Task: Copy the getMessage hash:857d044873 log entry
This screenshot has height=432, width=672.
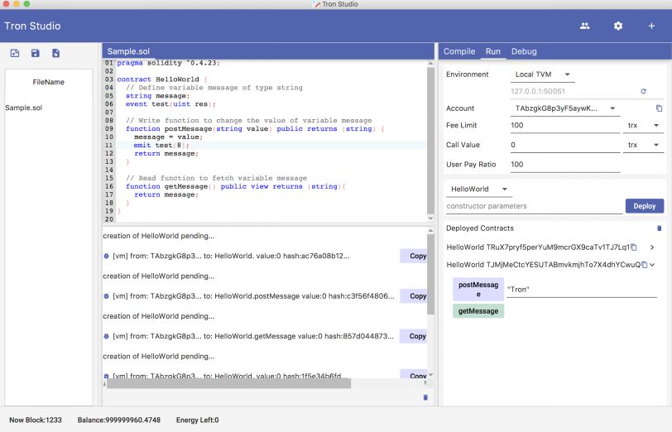Action: point(414,336)
